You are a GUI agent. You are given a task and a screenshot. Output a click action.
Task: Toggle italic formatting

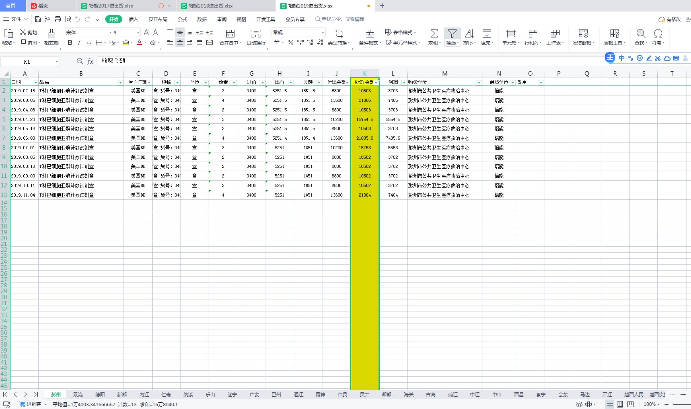coord(79,43)
